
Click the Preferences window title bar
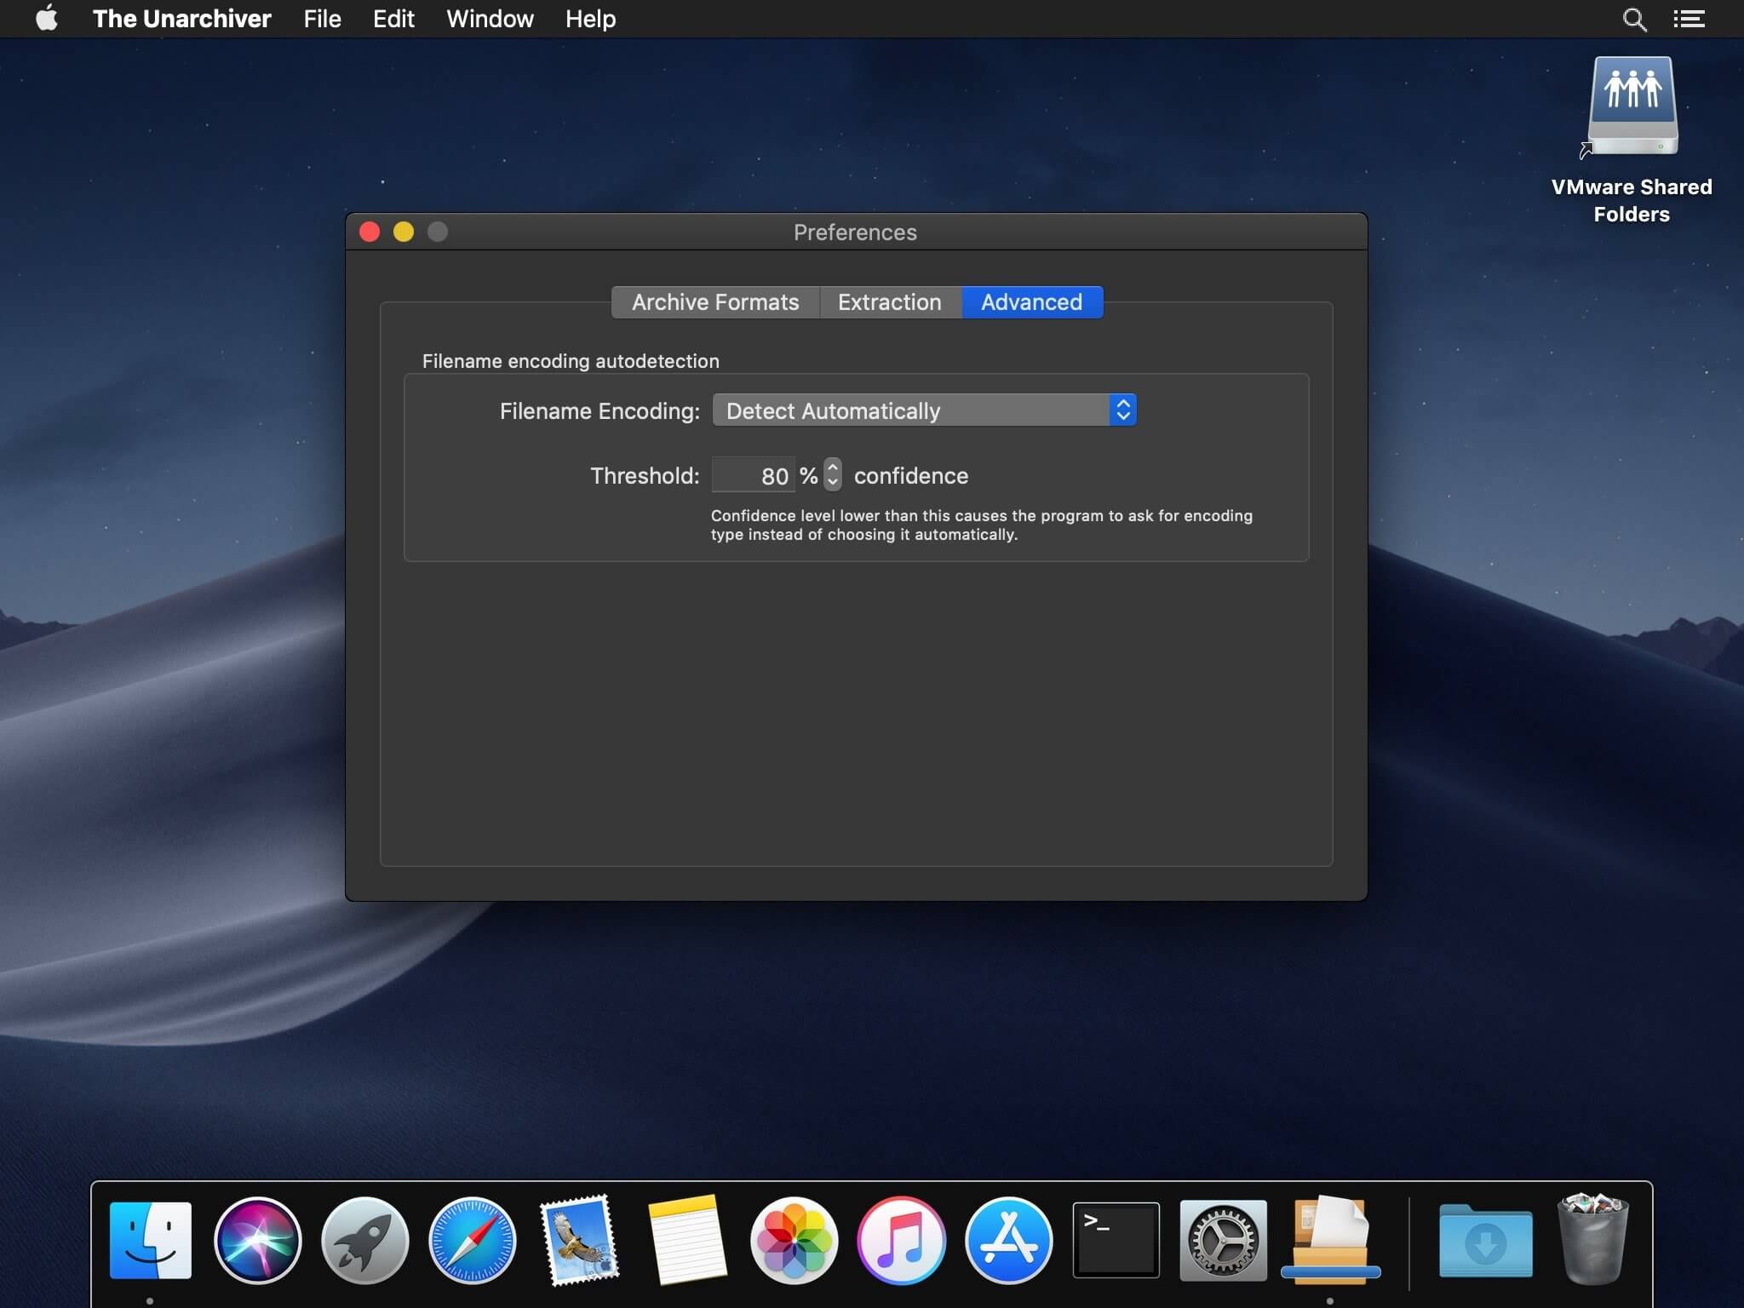click(x=856, y=232)
